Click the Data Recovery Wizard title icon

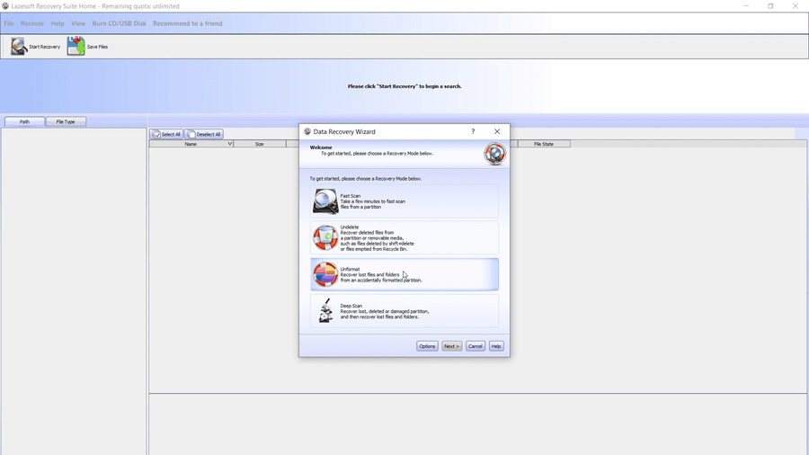tap(307, 131)
